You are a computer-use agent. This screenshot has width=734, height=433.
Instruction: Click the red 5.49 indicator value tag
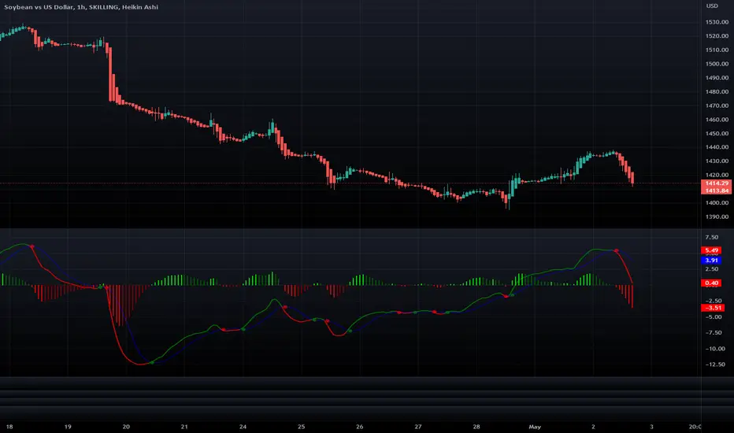click(x=711, y=250)
